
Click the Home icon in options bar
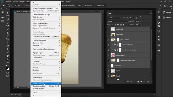[4, 6]
